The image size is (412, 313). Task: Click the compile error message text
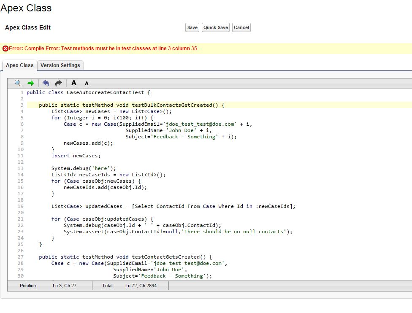coord(103,49)
